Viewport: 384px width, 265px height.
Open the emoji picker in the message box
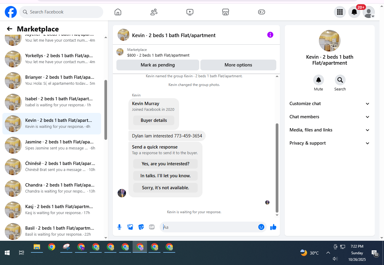click(x=261, y=227)
